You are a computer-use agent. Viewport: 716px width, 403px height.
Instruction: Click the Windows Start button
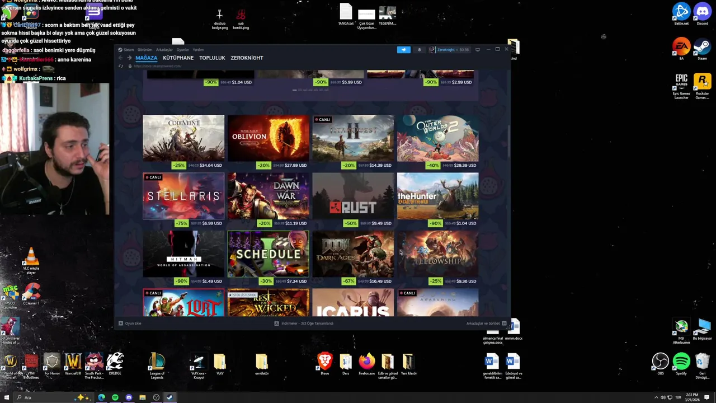7,397
